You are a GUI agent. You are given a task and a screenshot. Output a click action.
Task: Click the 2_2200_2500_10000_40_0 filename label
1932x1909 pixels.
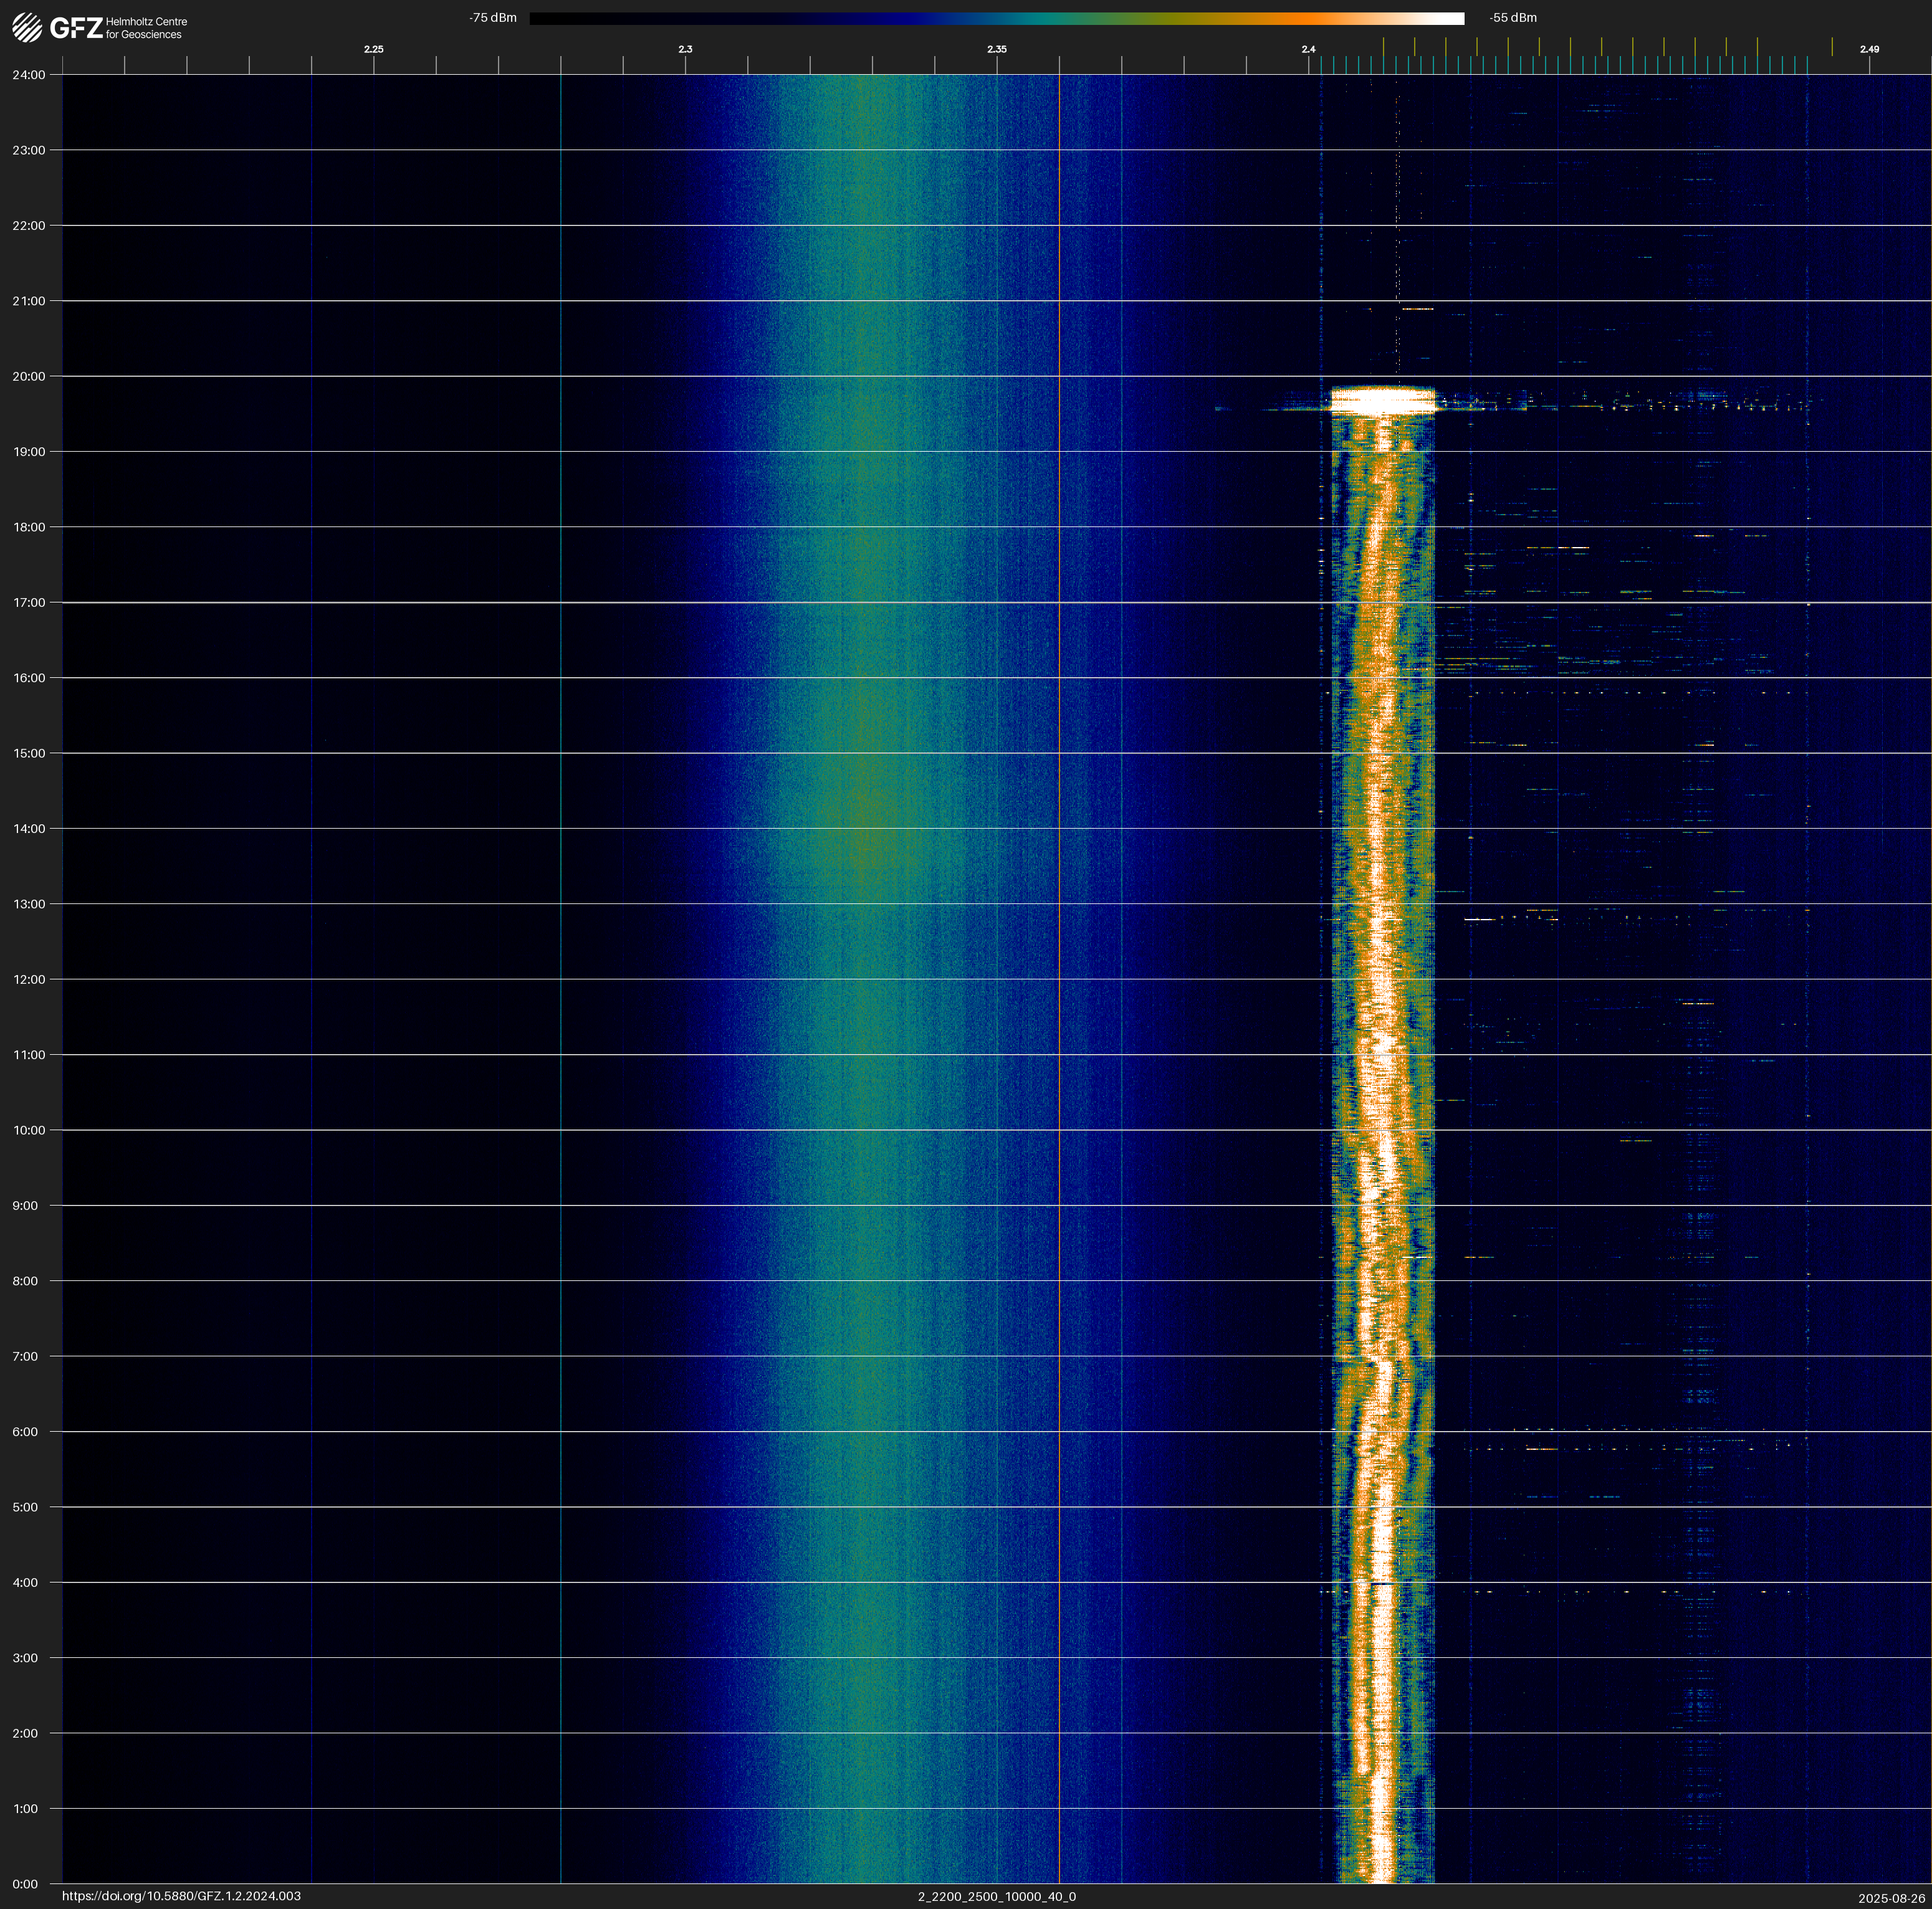point(996,1896)
